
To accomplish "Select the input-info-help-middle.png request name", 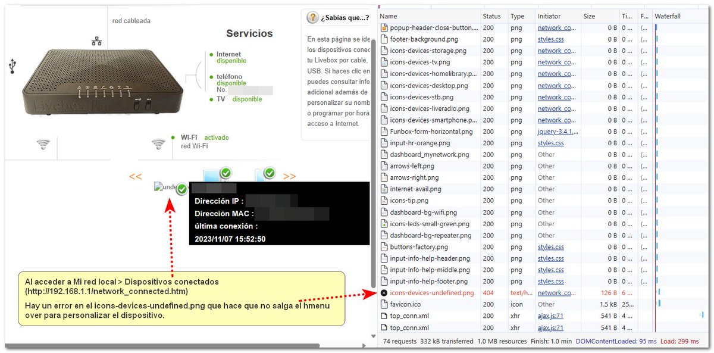I will pos(430,270).
